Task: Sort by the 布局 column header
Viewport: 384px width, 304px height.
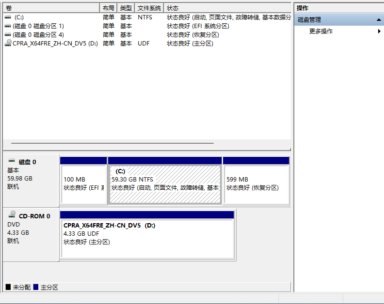Action: pyautogui.click(x=109, y=8)
